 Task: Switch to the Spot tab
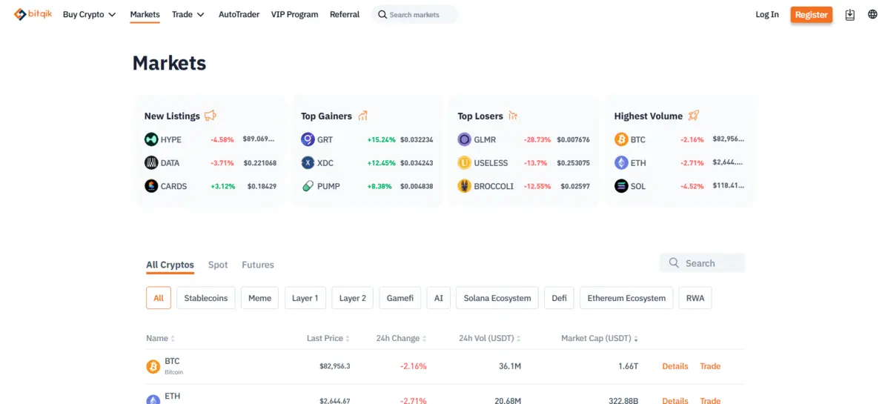[x=218, y=265]
